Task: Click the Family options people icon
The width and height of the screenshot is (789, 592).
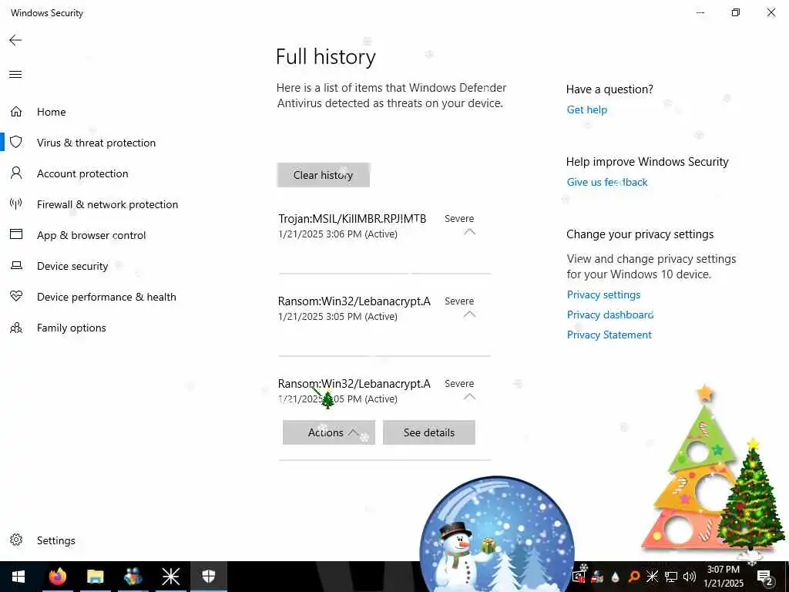Action: [16, 328]
